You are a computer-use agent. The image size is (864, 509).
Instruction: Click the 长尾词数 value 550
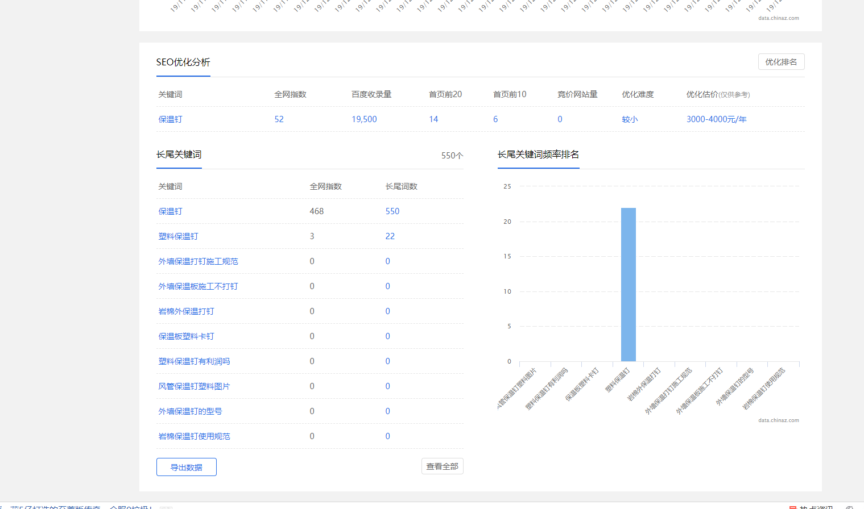coord(392,211)
